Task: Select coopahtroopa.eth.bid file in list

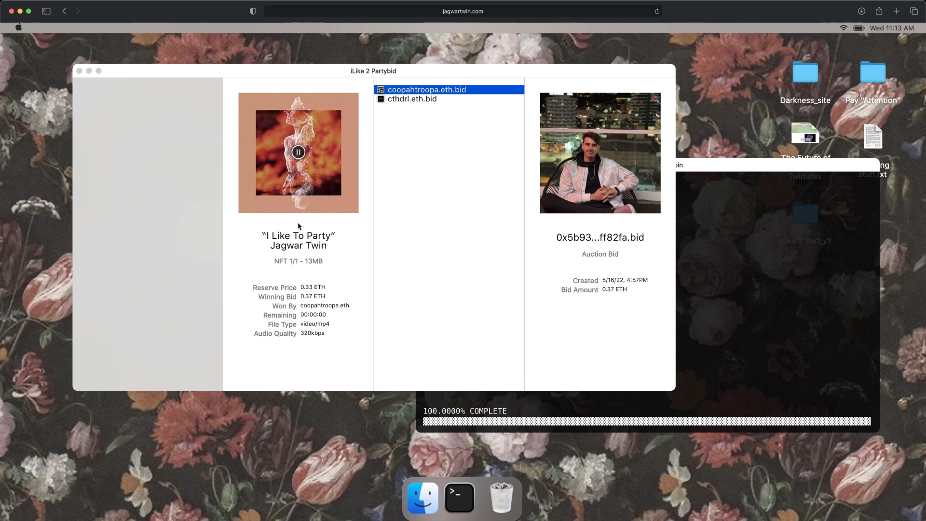Action: click(x=426, y=90)
